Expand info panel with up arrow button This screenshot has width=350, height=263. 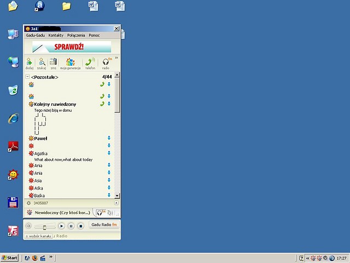[116, 203]
